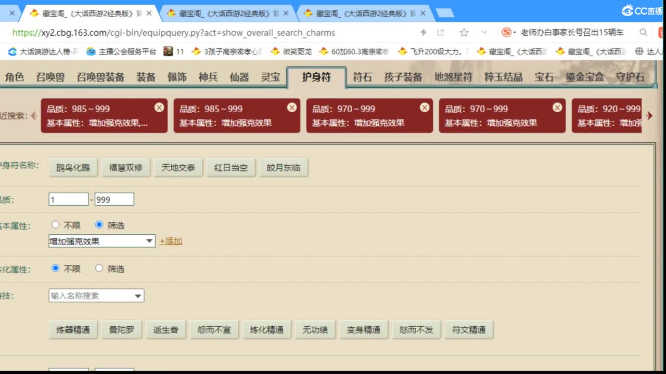This screenshot has width=666, height=374.
Task: Switch to the 装备 category tab
Action: click(146, 77)
